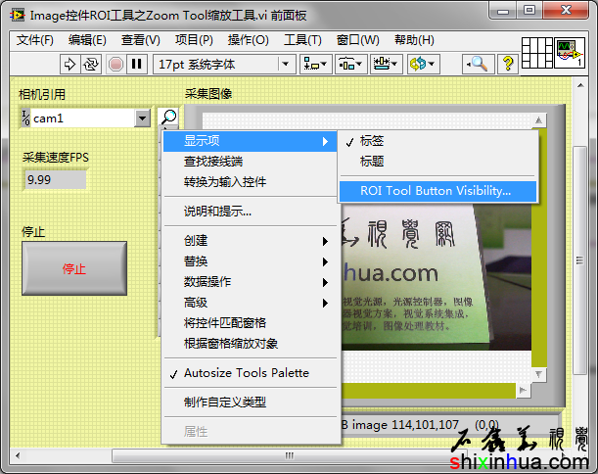
Task: Click the LabVIEW VI title bar icon
Action: point(18,15)
